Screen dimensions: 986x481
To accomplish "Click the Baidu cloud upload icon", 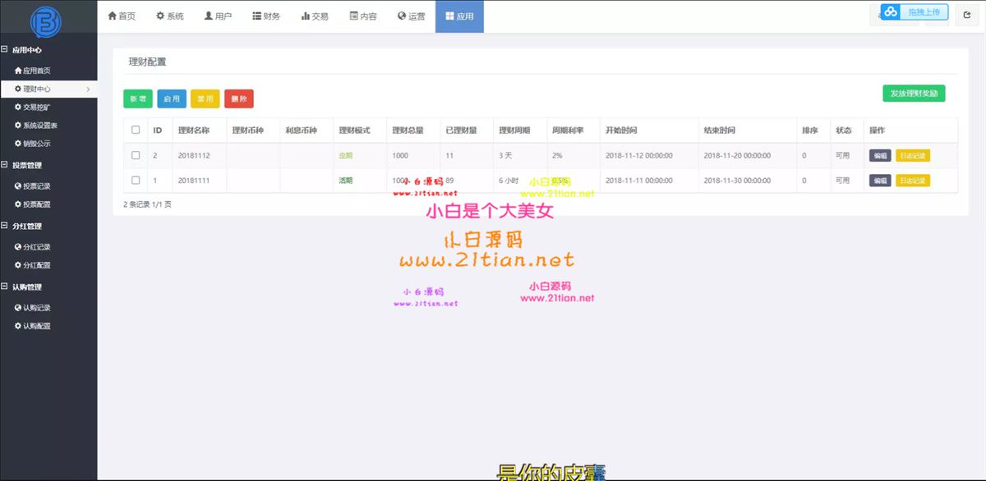I will [x=891, y=11].
